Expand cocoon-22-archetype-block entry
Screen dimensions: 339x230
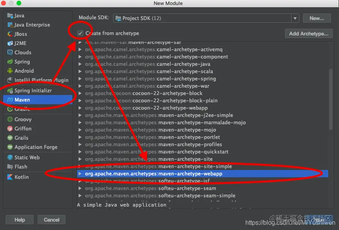tap(80, 93)
